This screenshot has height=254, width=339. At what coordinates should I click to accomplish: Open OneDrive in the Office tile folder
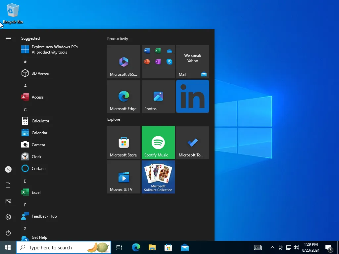click(x=169, y=51)
